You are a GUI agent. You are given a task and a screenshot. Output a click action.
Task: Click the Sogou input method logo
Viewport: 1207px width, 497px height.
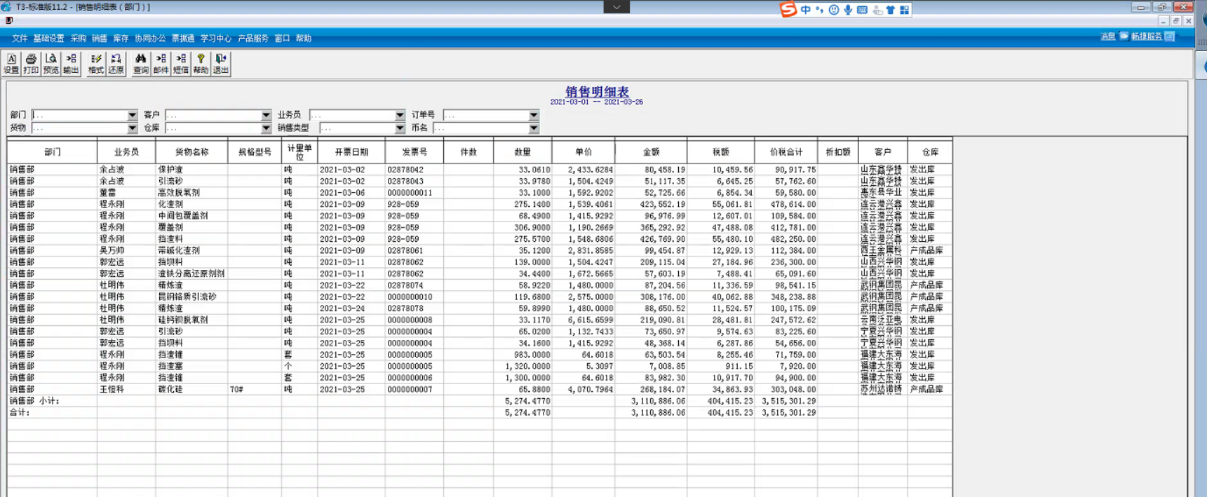[x=788, y=9]
